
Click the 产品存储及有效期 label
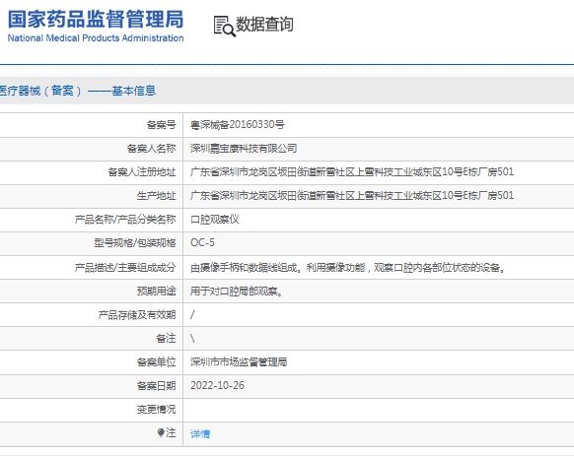[137, 315]
